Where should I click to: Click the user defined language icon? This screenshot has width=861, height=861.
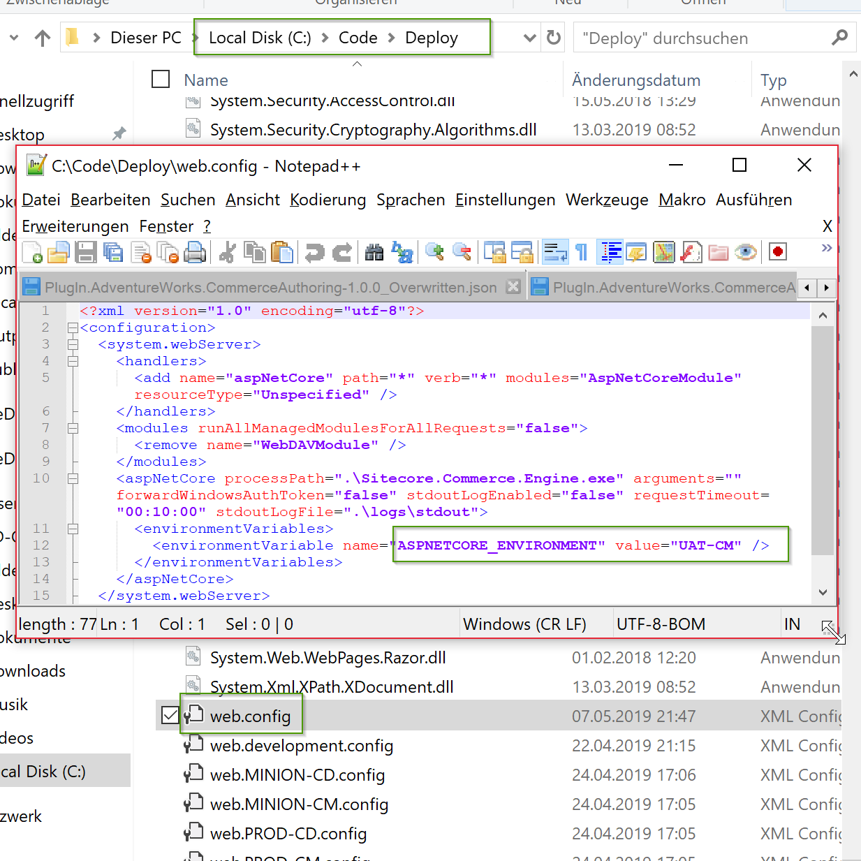[x=637, y=251]
